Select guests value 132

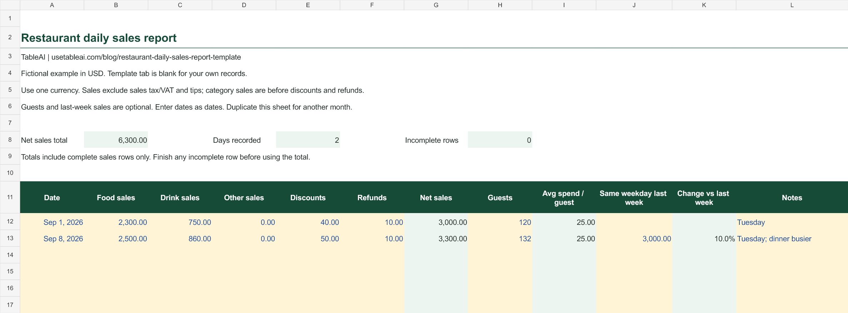(500, 239)
